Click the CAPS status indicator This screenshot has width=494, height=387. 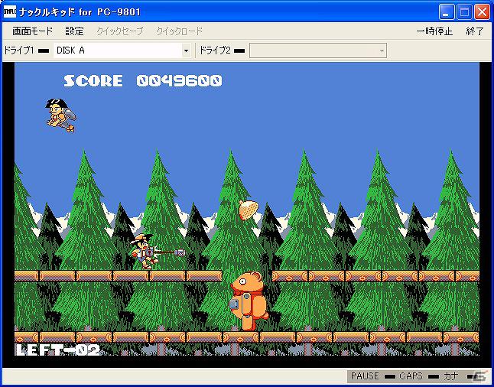411,376
